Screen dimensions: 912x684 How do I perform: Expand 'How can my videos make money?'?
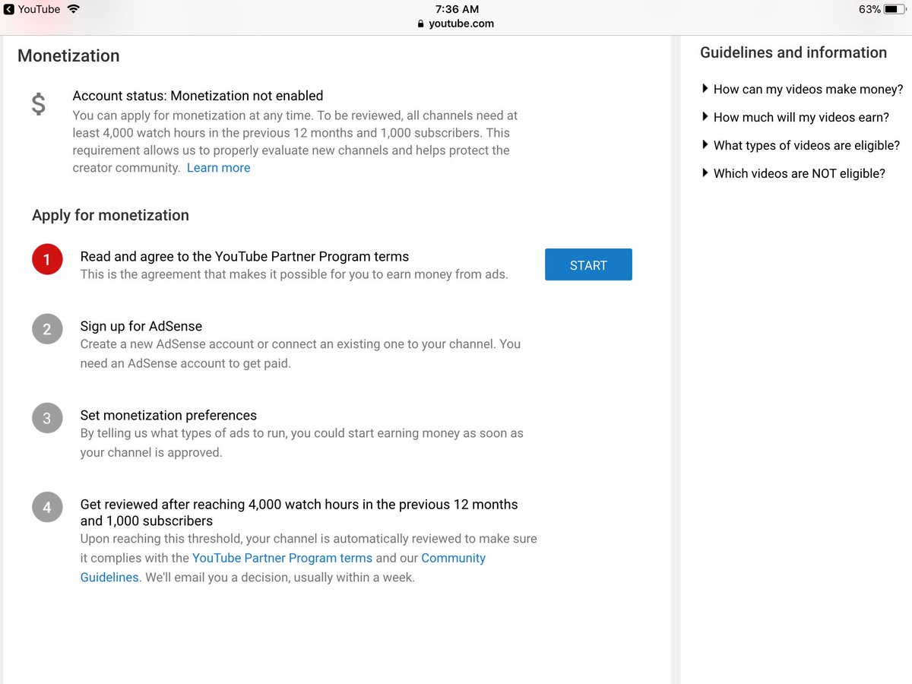803,89
